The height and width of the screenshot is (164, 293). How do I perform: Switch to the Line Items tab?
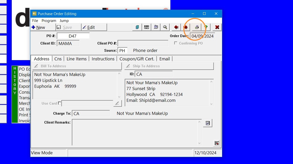point(77,59)
